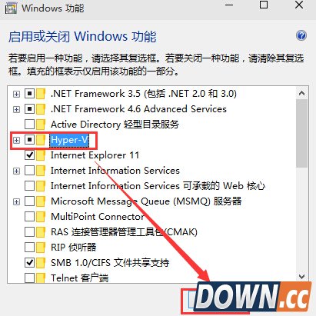
Task: Toggle the Hyper-V checkbox
Action: tap(30, 140)
